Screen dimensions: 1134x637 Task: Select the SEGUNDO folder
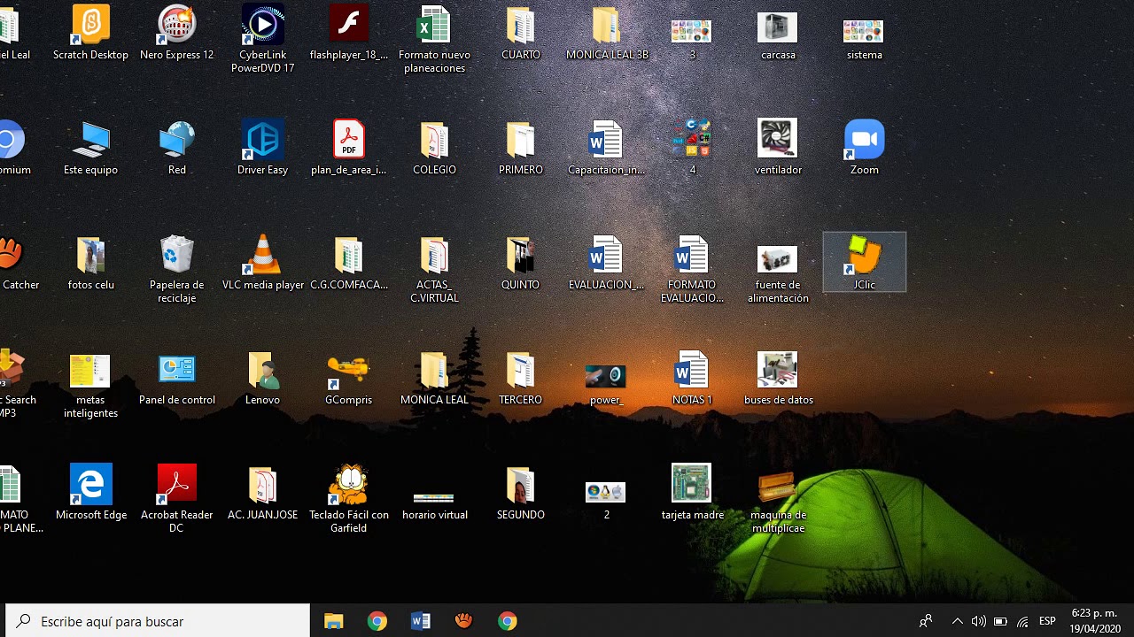pos(521,494)
